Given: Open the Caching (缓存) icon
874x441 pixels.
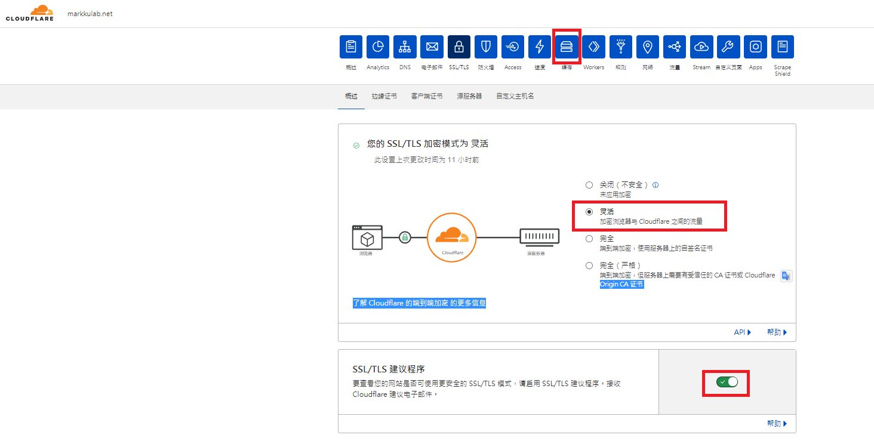Looking at the screenshot, I should pyautogui.click(x=567, y=47).
